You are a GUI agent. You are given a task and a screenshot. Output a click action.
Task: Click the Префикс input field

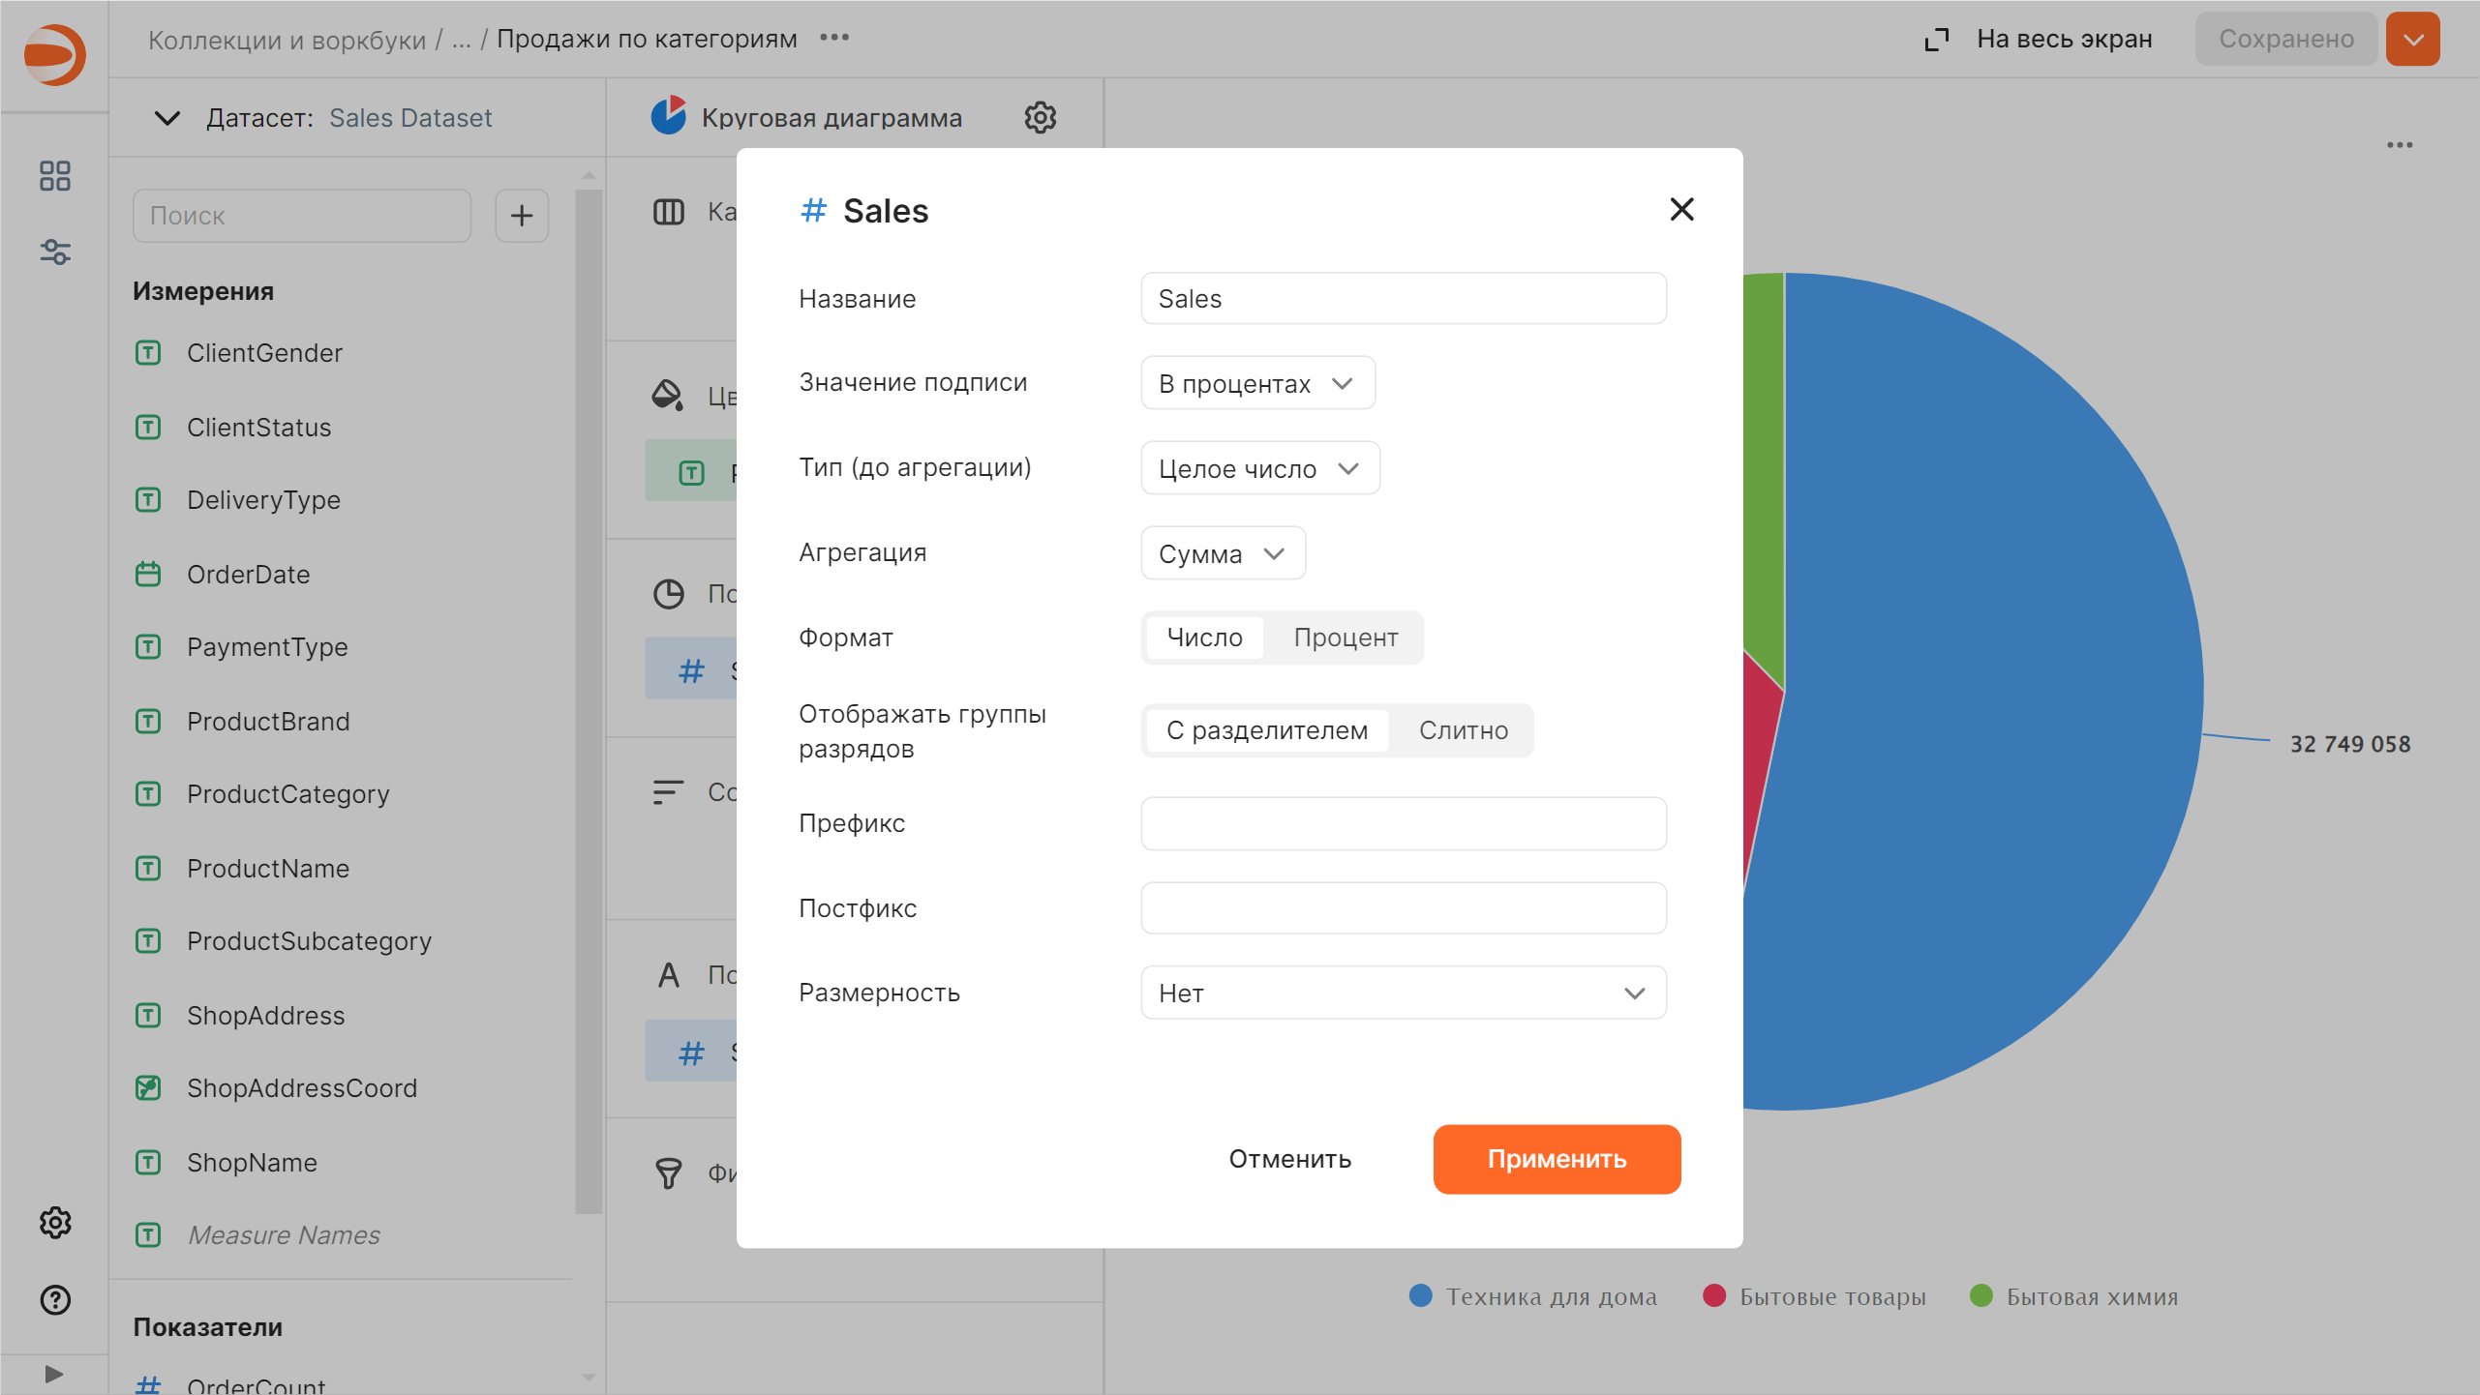[x=1403, y=823]
